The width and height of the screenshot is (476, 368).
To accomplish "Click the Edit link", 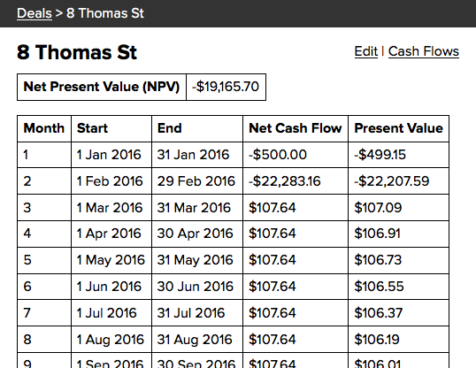I will 366,51.
